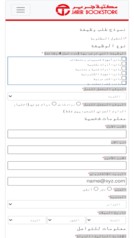134x238 pixels.
Task: Select the male (ذكر) gender radio button
Action: (109, 189)
